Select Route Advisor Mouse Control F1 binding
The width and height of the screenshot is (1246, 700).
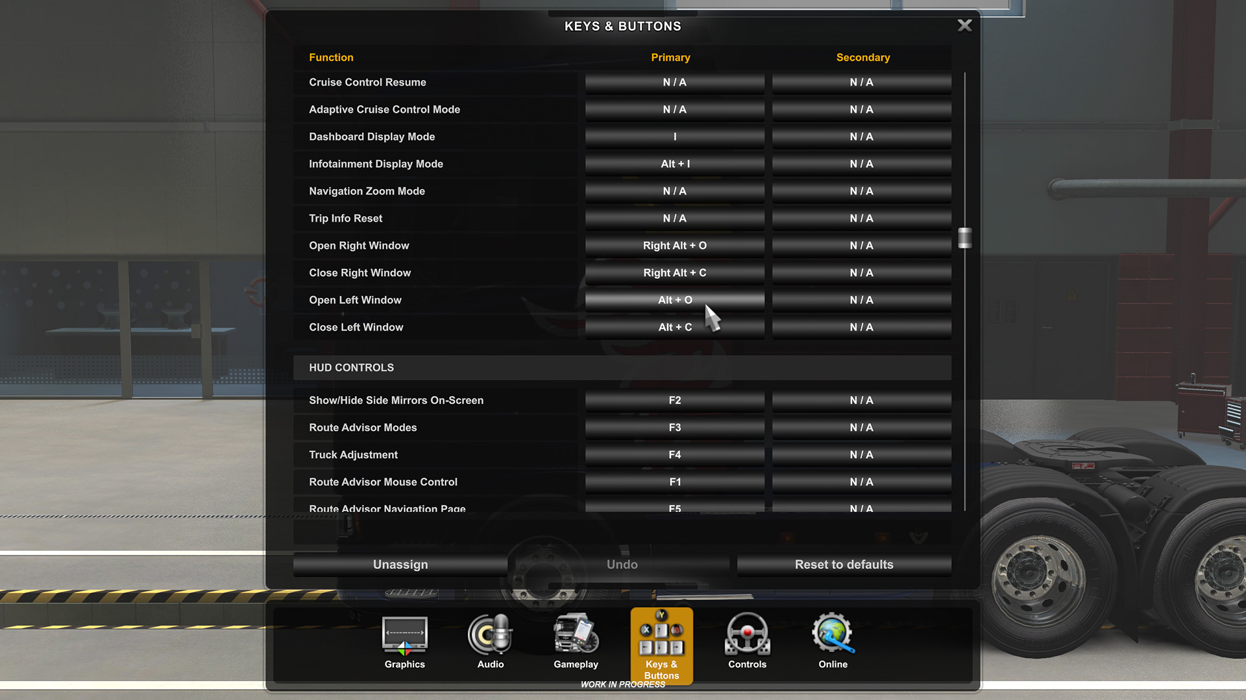coord(674,481)
